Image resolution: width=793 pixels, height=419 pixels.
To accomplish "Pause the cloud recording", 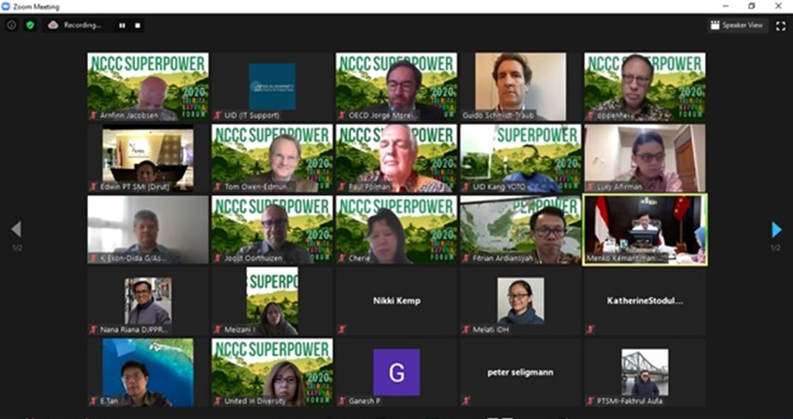I will coord(122,26).
